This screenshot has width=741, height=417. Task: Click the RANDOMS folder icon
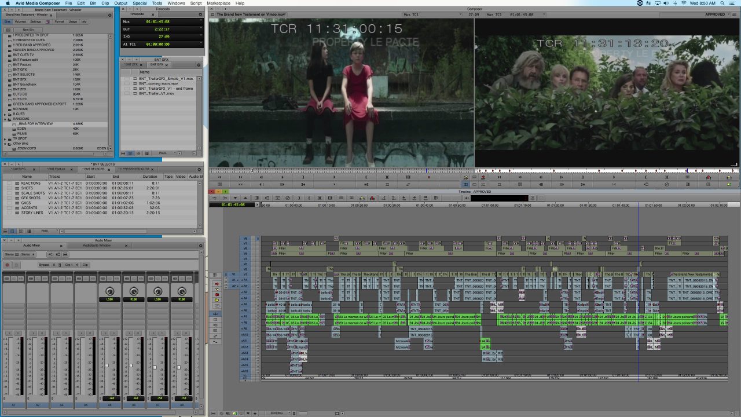9,119
